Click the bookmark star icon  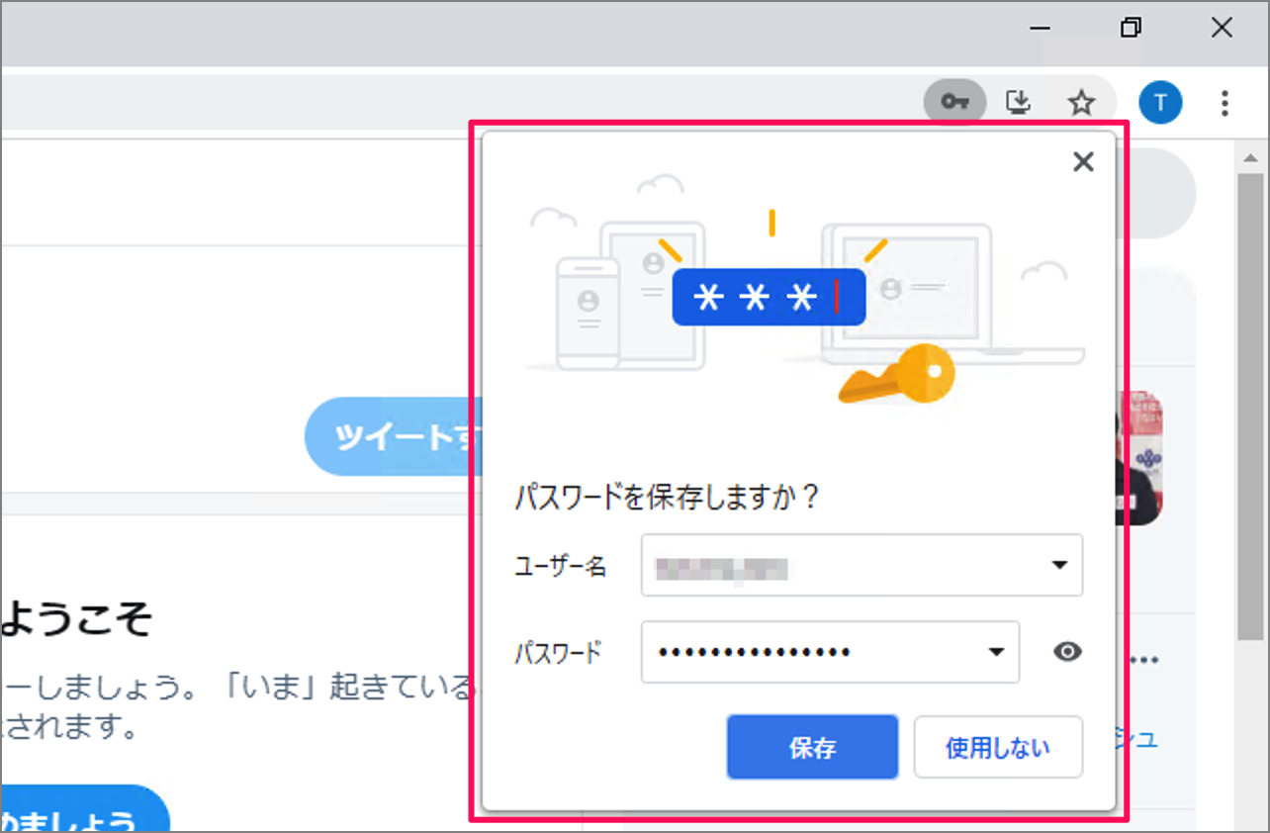[x=1082, y=101]
